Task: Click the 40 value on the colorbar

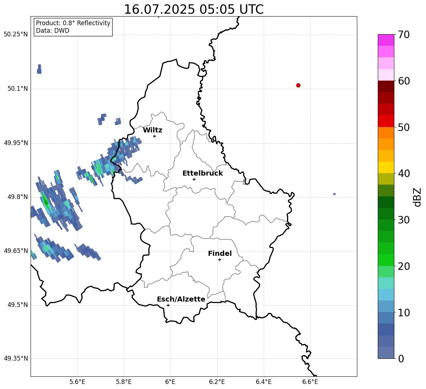Action: (404, 173)
